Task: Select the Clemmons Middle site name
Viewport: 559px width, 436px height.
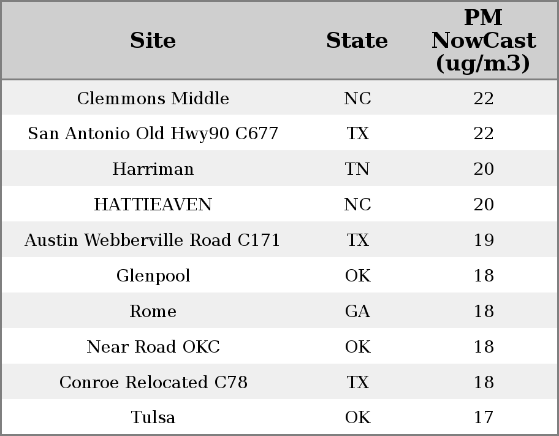Action: pos(153,99)
